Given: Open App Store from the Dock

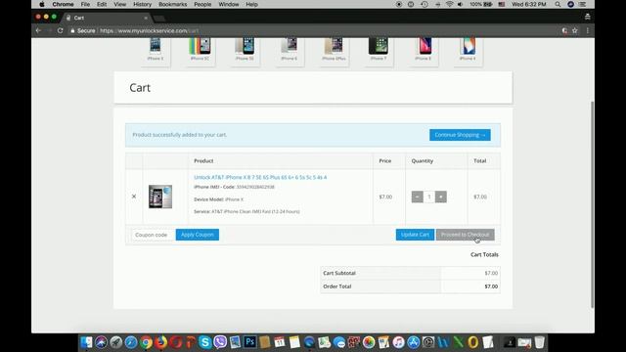Looking at the screenshot, I should pos(413,342).
